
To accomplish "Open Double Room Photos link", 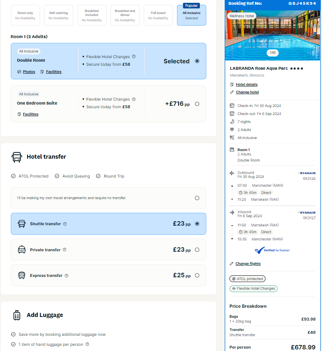I will [x=29, y=72].
